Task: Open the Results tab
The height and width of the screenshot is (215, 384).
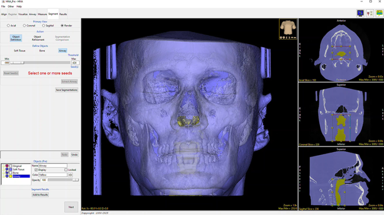Action: (x=63, y=14)
